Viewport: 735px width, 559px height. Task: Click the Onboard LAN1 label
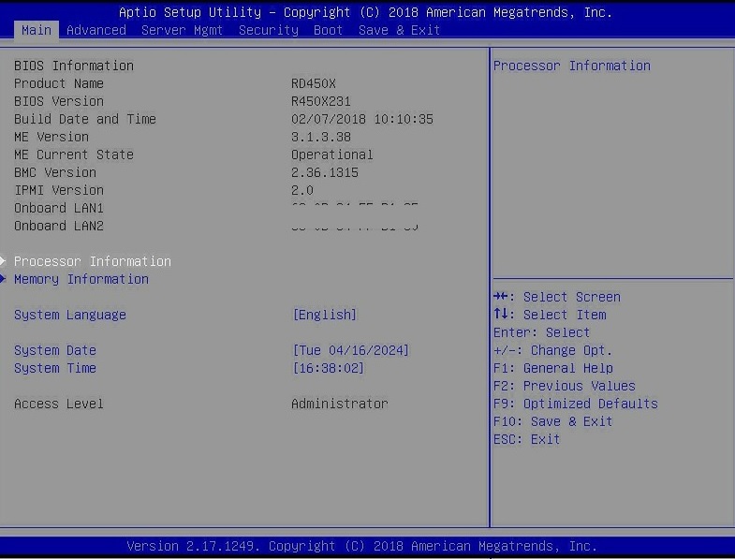tap(59, 208)
